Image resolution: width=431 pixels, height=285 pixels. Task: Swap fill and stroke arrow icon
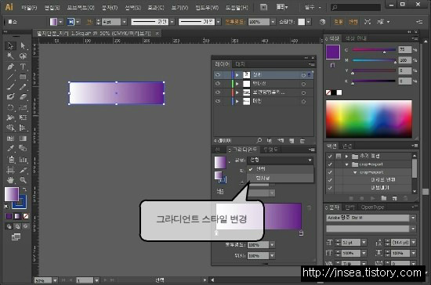24,189
